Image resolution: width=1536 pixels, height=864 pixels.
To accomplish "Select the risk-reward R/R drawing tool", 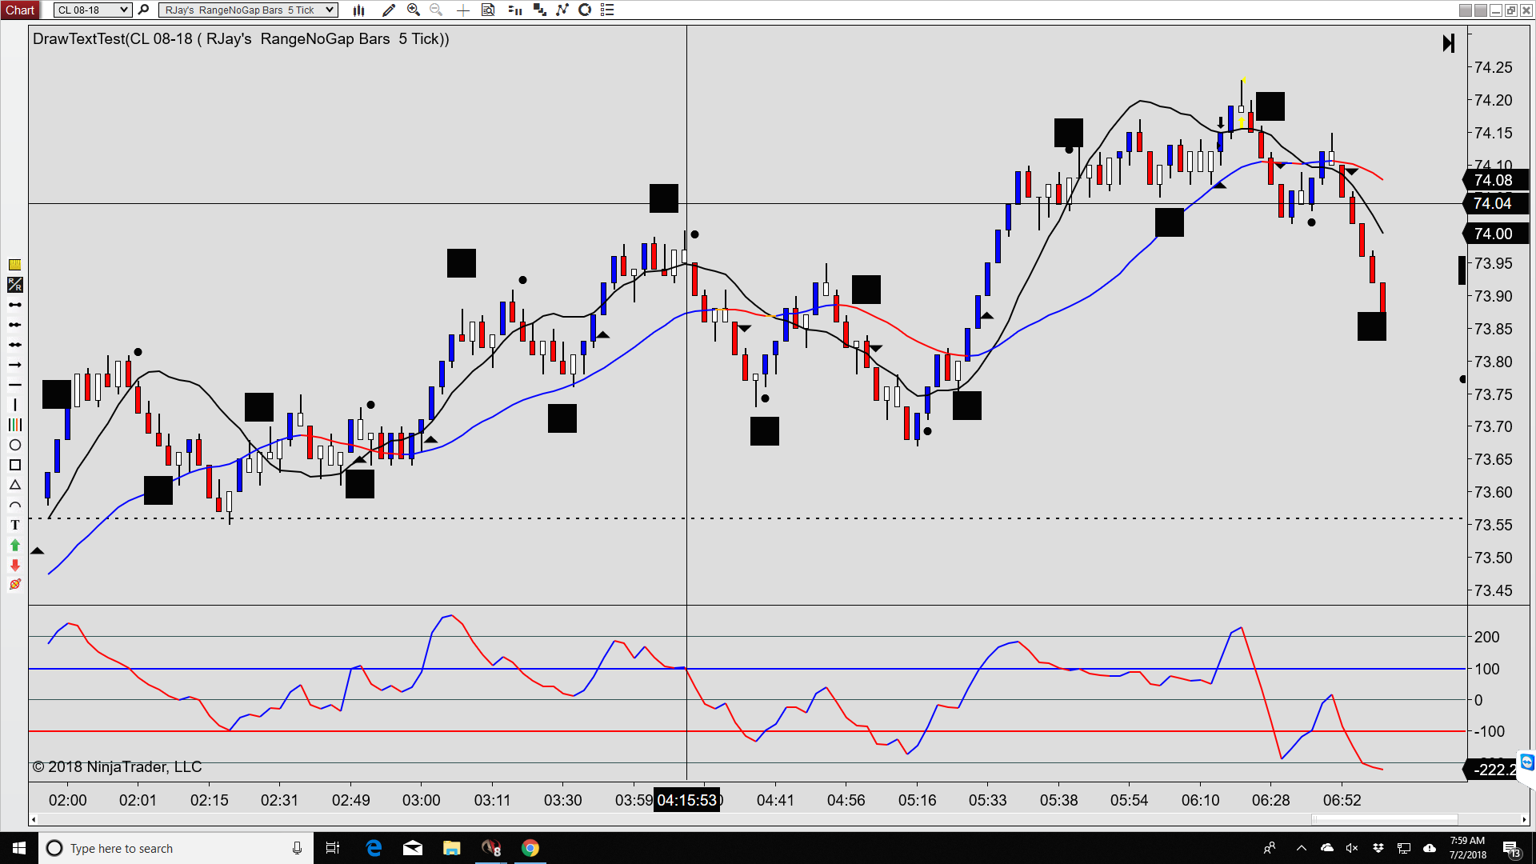I will [x=14, y=285].
